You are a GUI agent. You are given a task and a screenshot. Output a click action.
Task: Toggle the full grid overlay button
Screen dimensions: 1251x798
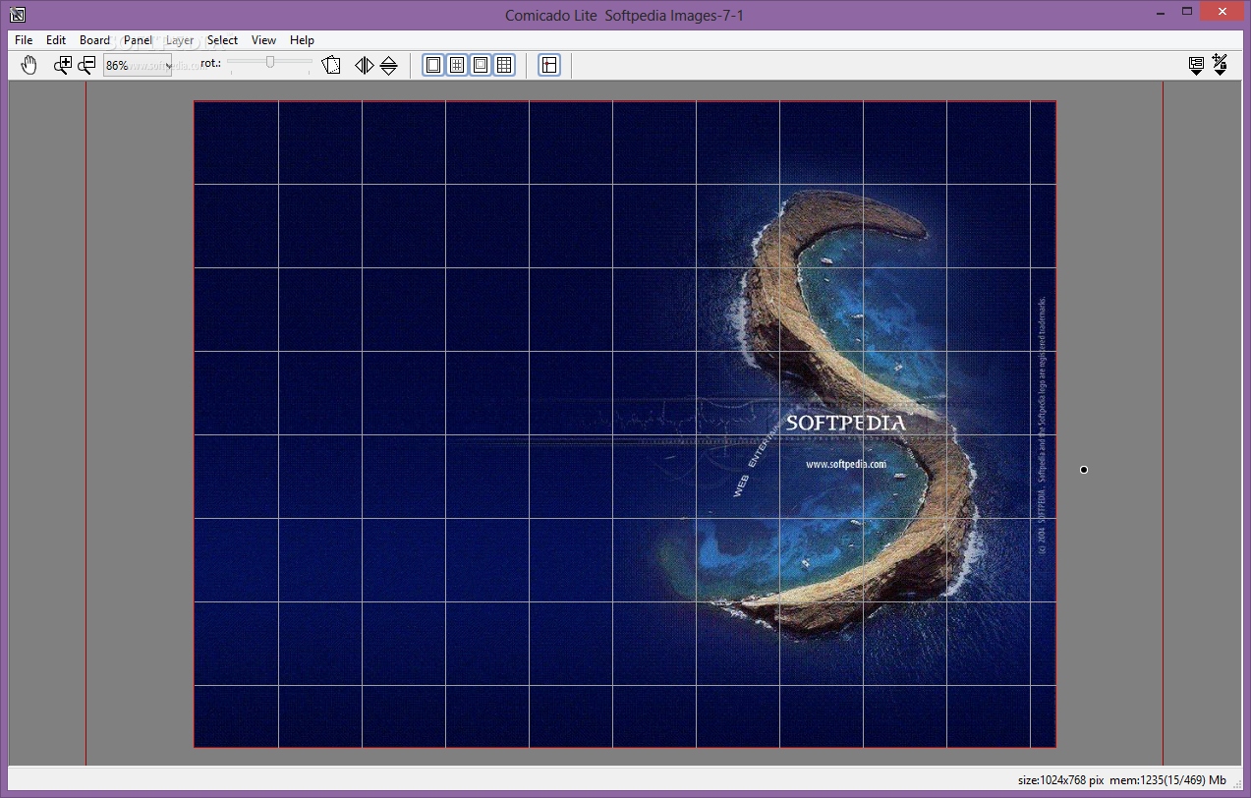tap(504, 66)
